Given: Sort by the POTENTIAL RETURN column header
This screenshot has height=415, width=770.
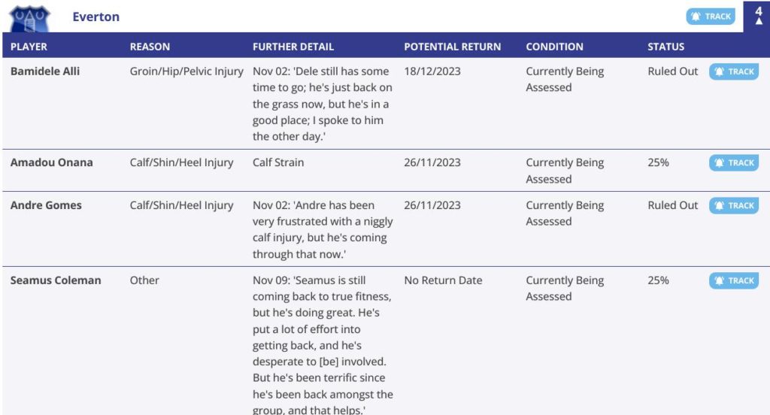Looking at the screenshot, I should pos(452,47).
